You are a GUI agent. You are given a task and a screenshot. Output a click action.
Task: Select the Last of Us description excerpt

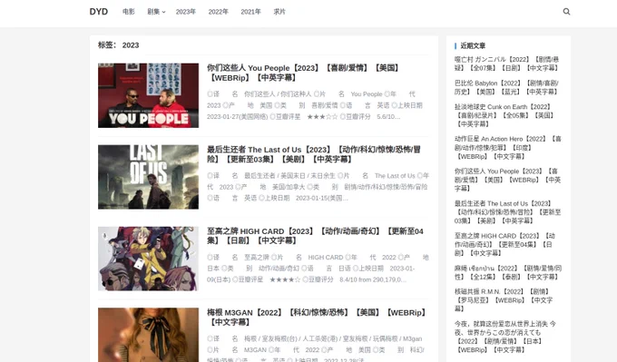point(318,187)
